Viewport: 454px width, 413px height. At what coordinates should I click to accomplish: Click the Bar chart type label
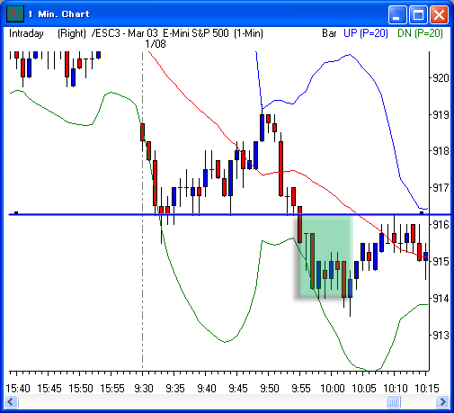tap(329, 33)
